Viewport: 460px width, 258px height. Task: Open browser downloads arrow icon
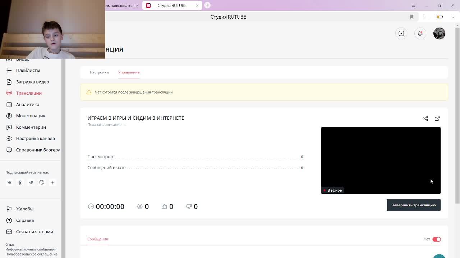point(453,17)
